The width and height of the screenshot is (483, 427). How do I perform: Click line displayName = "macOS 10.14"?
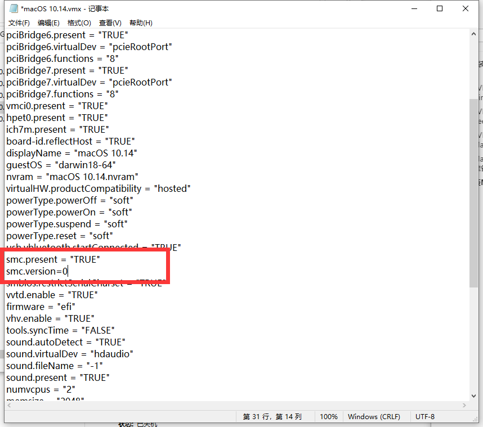coord(71,153)
